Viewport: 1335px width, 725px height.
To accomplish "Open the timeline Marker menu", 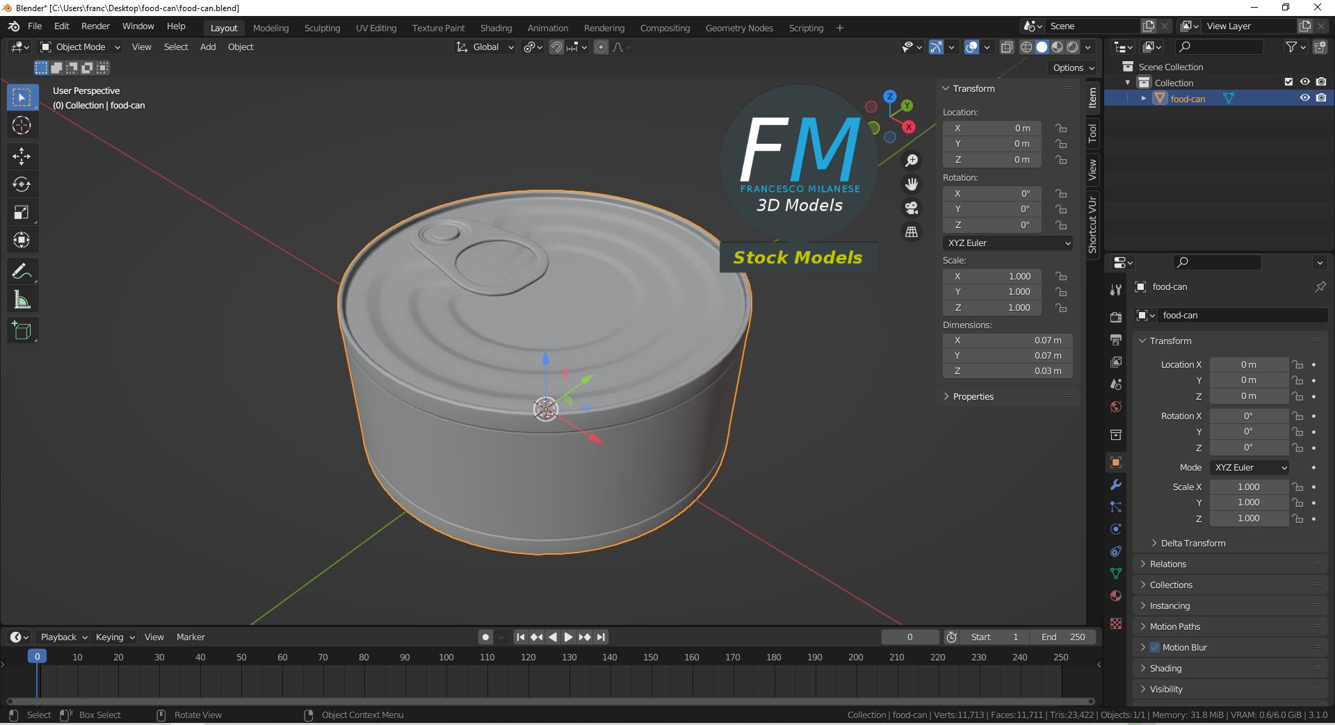I will pos(191,637).
